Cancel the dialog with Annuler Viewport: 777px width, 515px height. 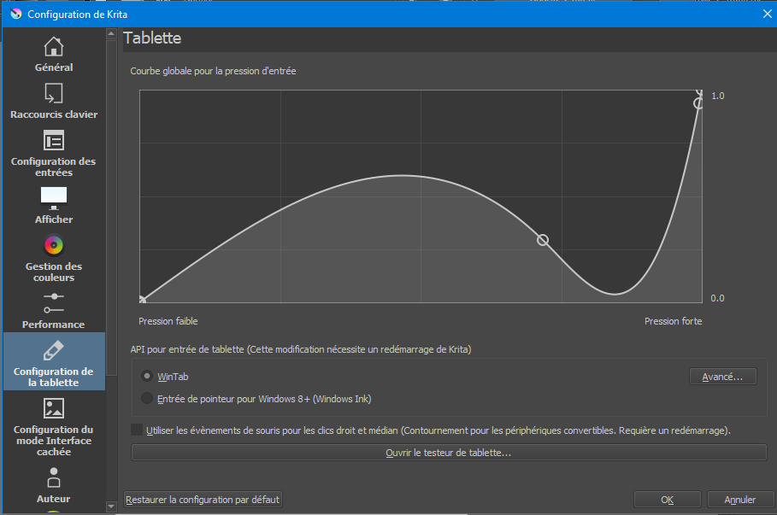point(739,500)
